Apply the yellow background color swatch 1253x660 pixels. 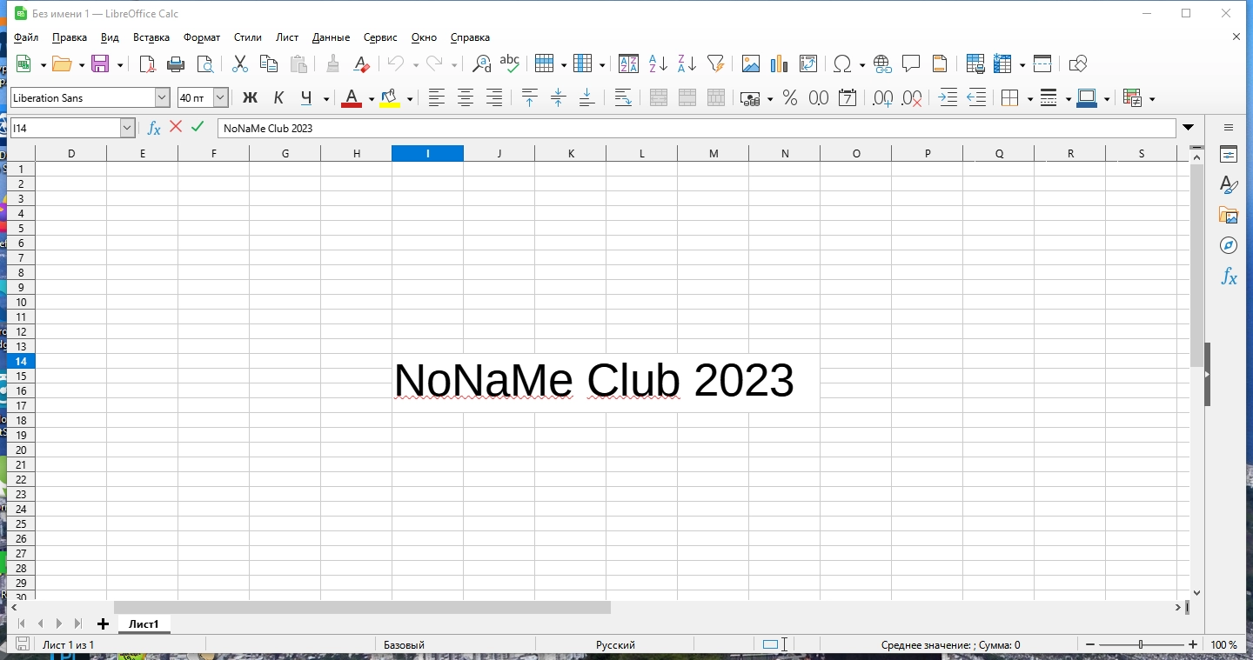(390, 98)
